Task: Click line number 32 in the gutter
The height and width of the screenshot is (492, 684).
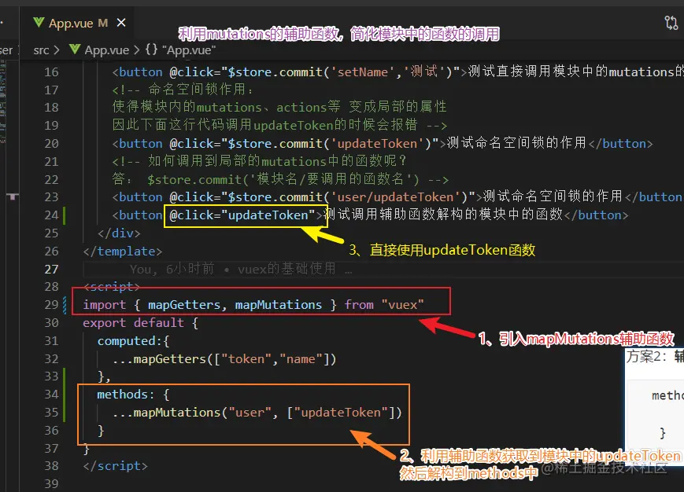Action: click(51, 358)
